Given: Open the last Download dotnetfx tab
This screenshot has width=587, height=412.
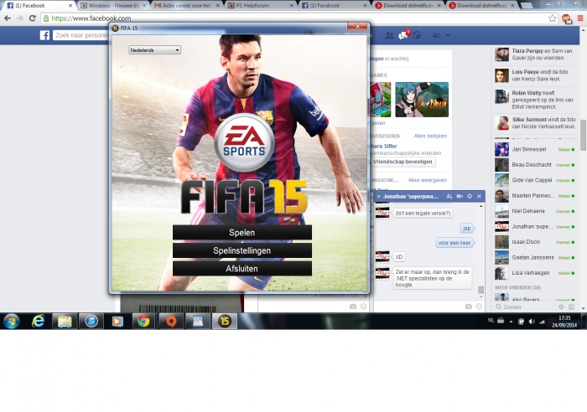Looking at the screenshot, I should point(482,6).
